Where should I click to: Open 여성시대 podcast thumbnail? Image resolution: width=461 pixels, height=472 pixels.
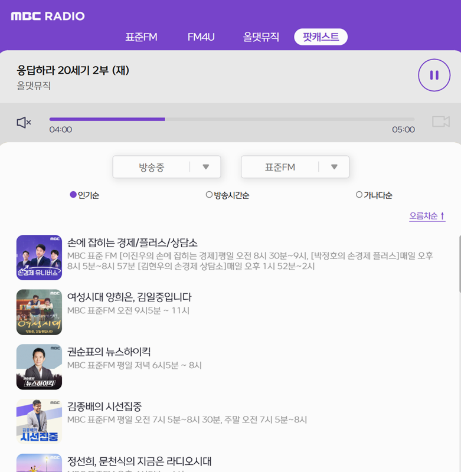click(39, 312)
